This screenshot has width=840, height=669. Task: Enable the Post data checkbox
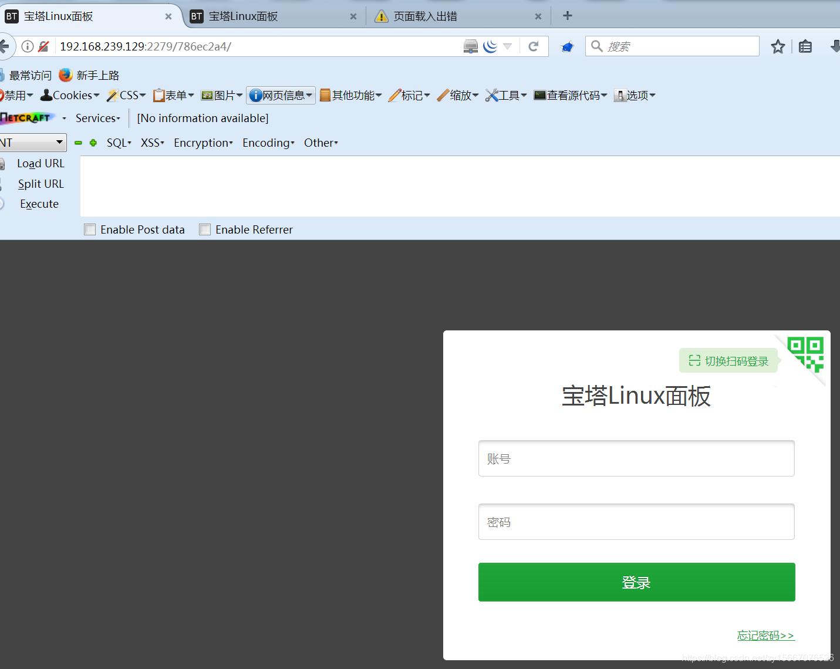(x=90, y=229)
